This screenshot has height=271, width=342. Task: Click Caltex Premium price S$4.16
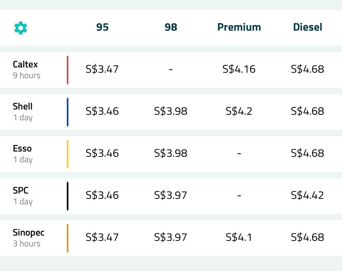(x=239, y=69)
